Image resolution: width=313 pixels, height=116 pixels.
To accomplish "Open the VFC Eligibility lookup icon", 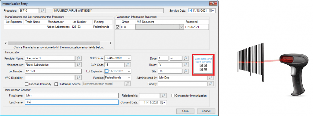I will pos(78,78).
